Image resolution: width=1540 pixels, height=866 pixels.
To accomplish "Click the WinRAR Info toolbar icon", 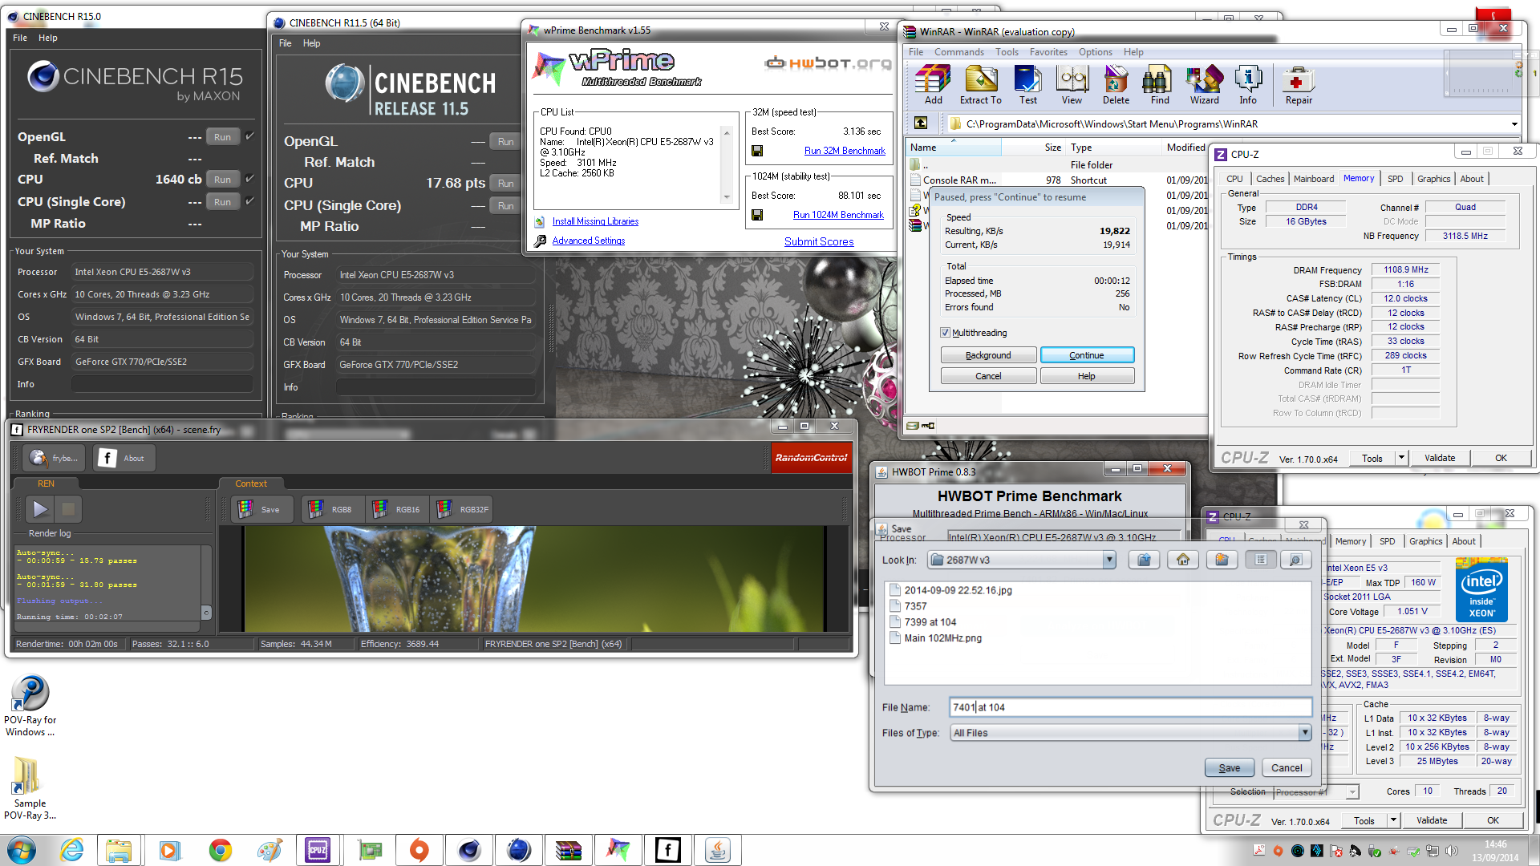I will (x=1247, y=85).
